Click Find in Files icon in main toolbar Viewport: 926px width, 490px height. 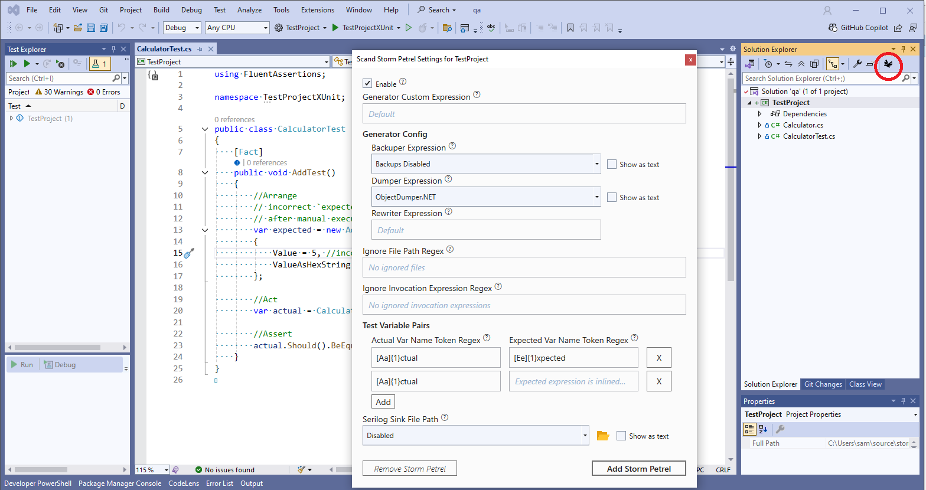pos(447,28)
